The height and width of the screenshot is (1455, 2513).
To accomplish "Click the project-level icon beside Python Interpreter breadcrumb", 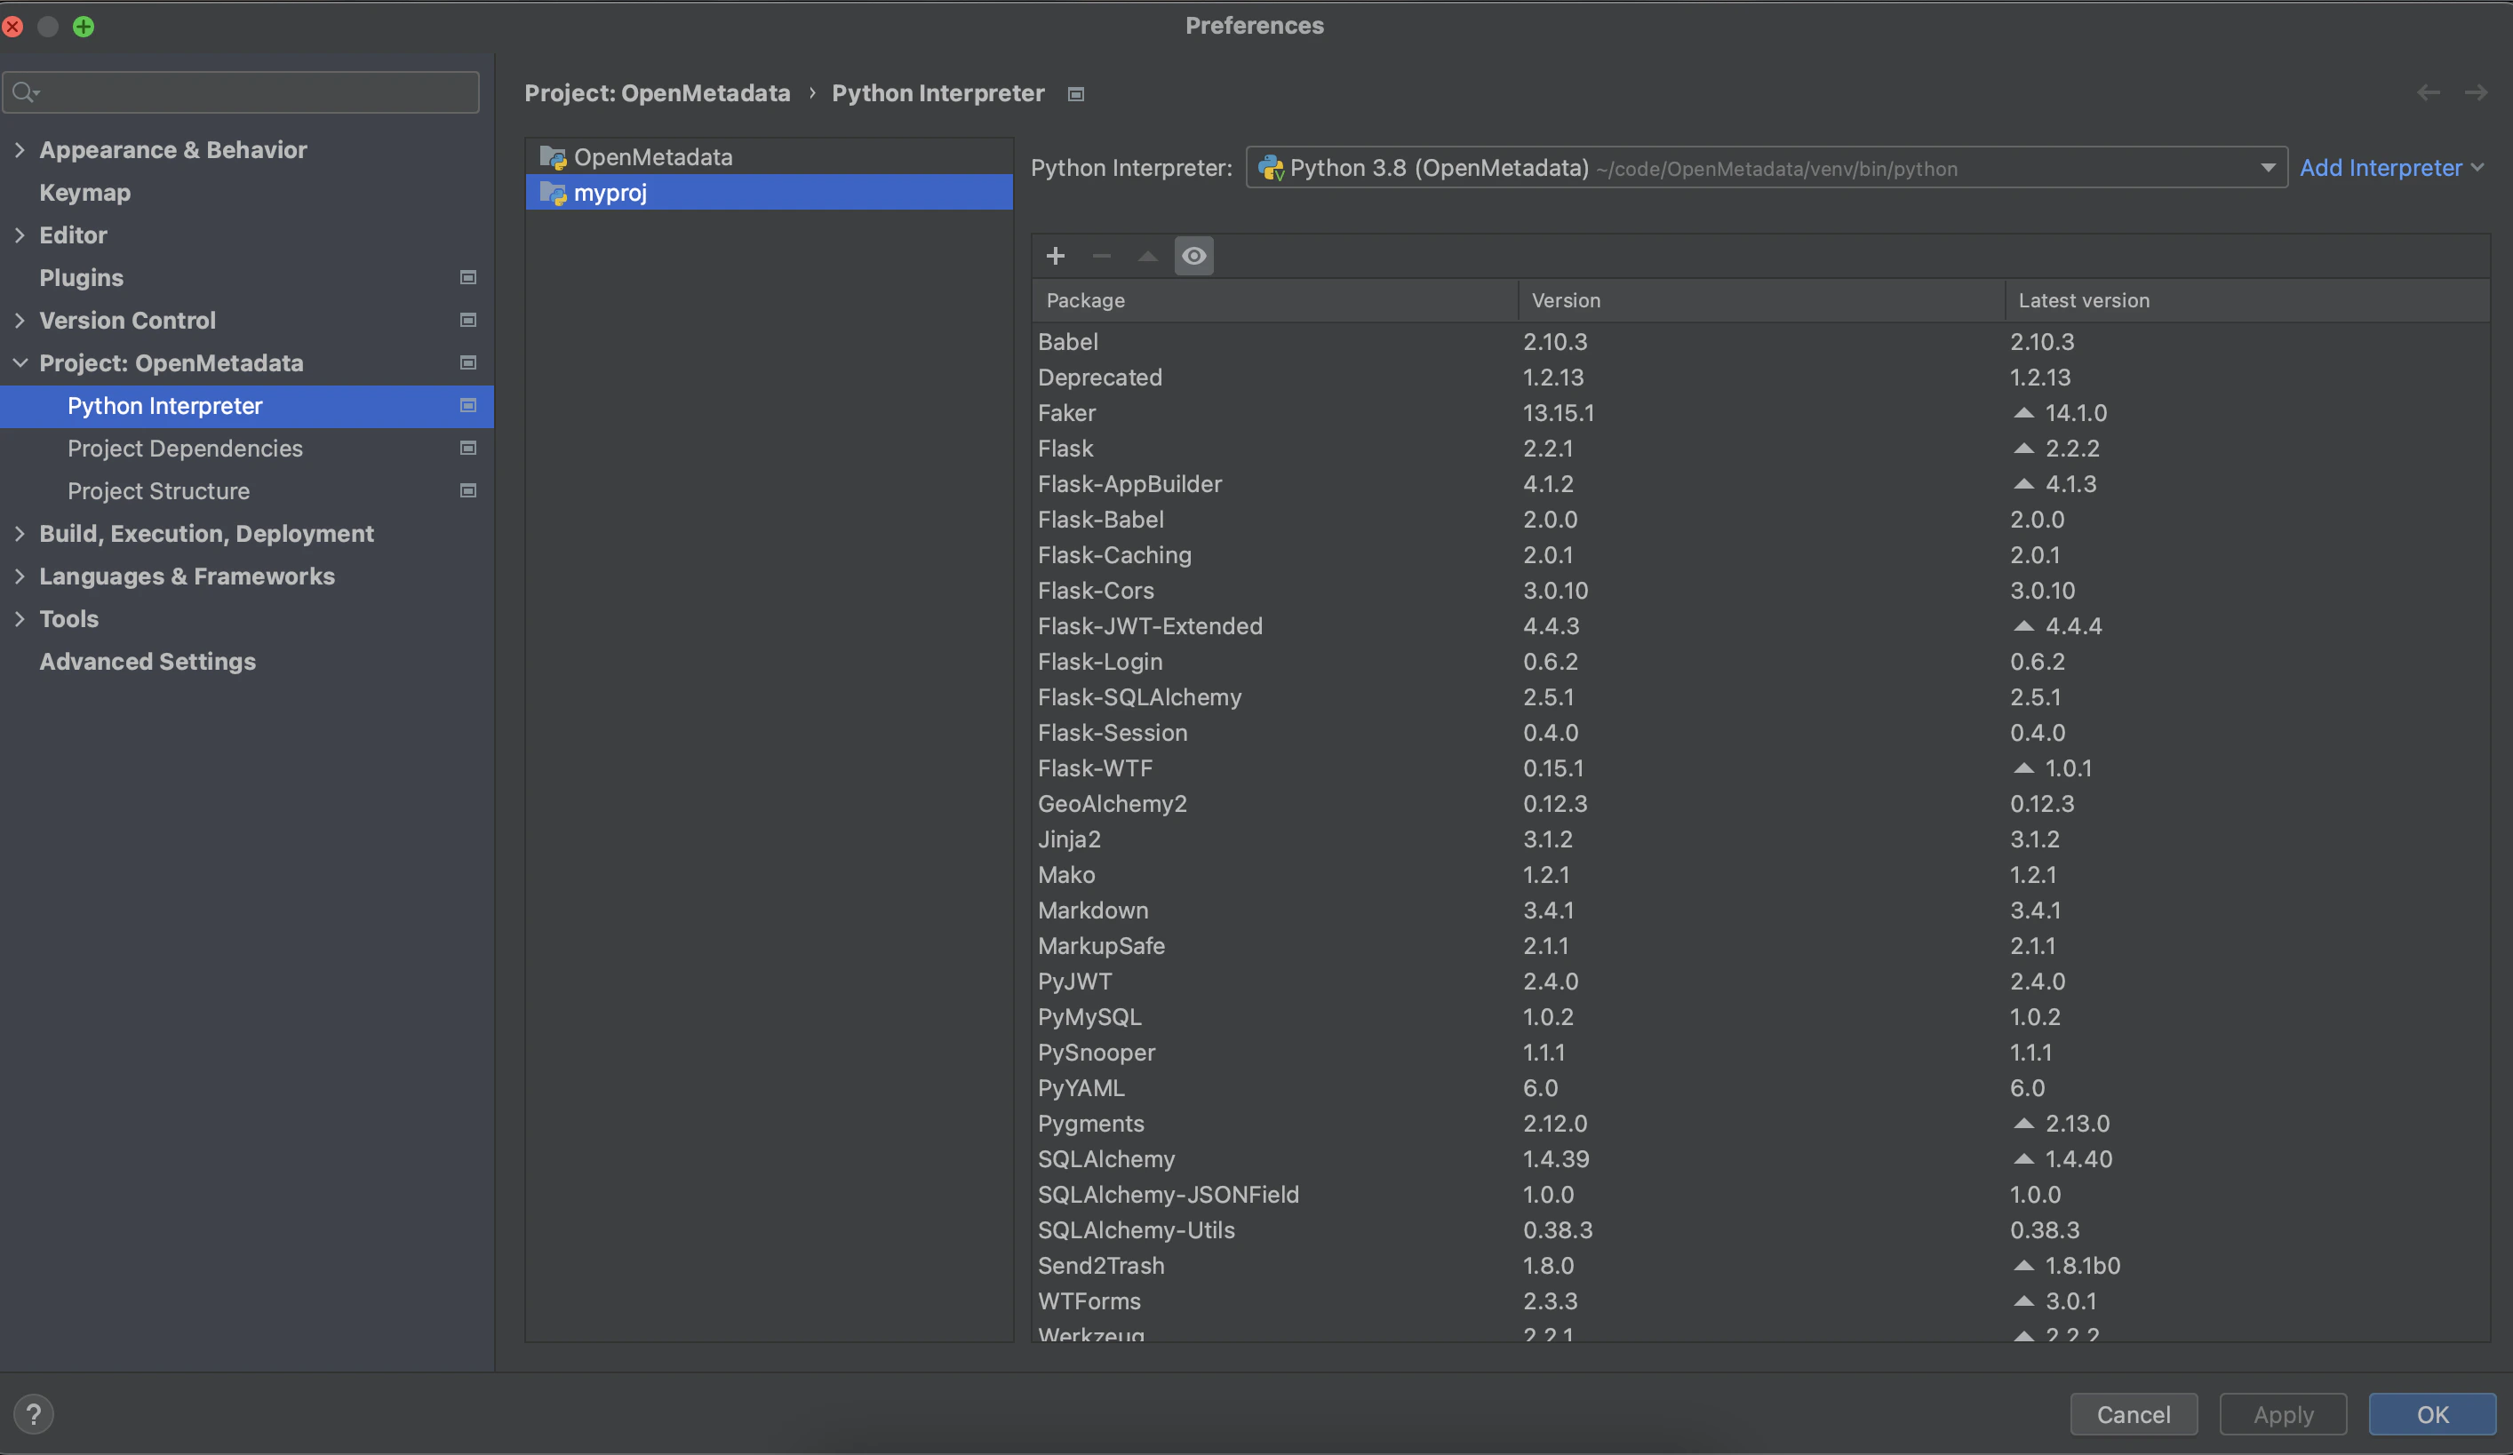I will tap(1076, 93).
